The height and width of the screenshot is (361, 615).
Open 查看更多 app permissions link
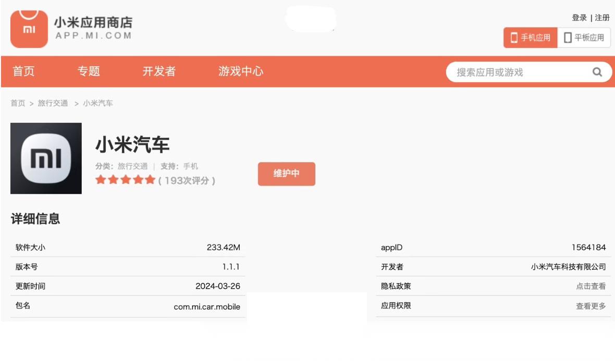tap(591, 306)
